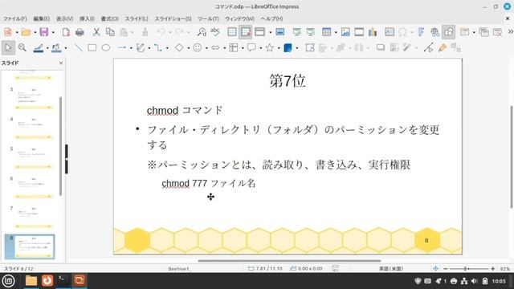The width and height of the screenshot is (514, 289).
Task: Toggle Shadow icon on drawing toolbar
Action: tap(381, 48)
